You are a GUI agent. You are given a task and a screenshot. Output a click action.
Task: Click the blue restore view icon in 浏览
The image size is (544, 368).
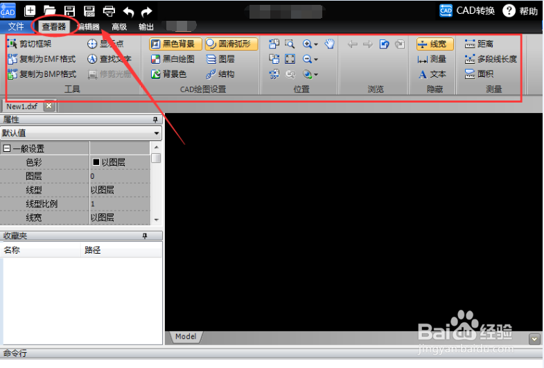tap(384, 44)
